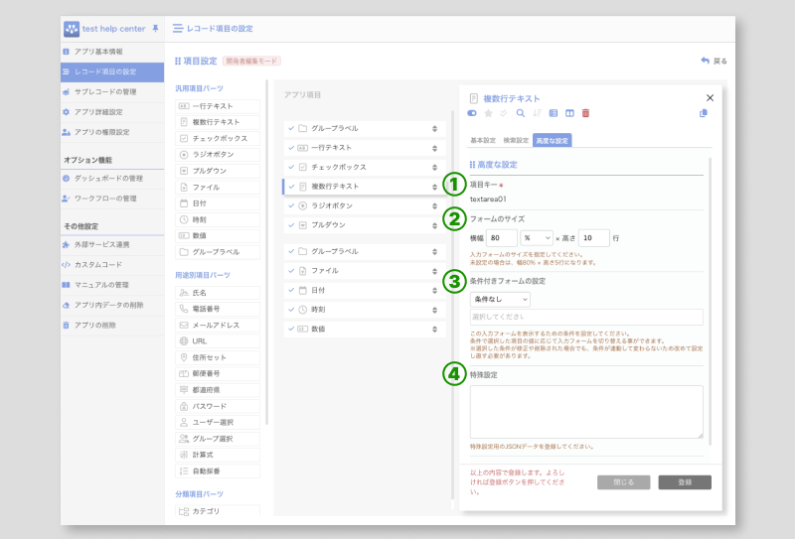The height and width of the screenshot is (539, 795).
Task: Open マニュアルの管理 in the sidebar
Action: (112, 285)
